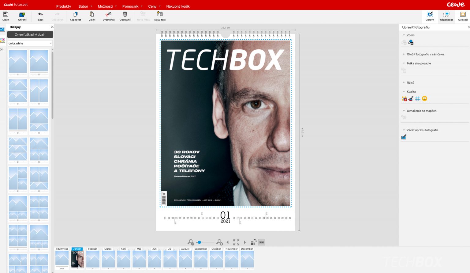This screenshot has height=273, width=470.
Task: Open the Ceny menu
Action: (x=154, y=6)
